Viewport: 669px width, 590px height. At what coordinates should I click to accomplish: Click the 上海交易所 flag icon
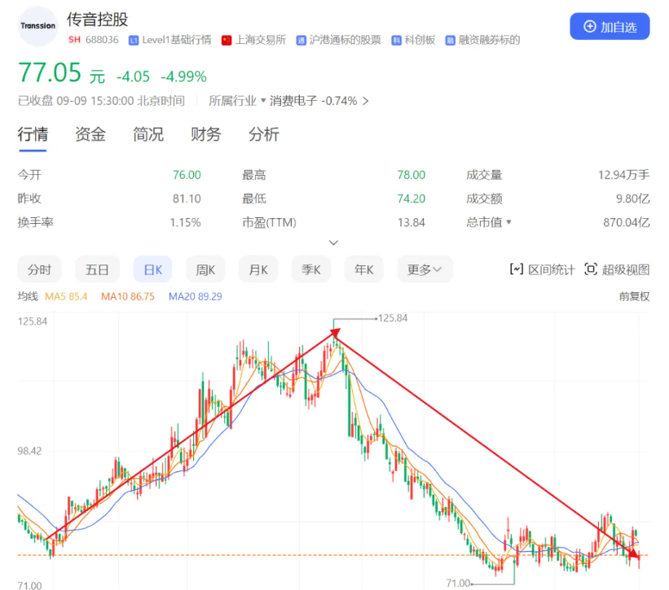(x=227, y=41)
